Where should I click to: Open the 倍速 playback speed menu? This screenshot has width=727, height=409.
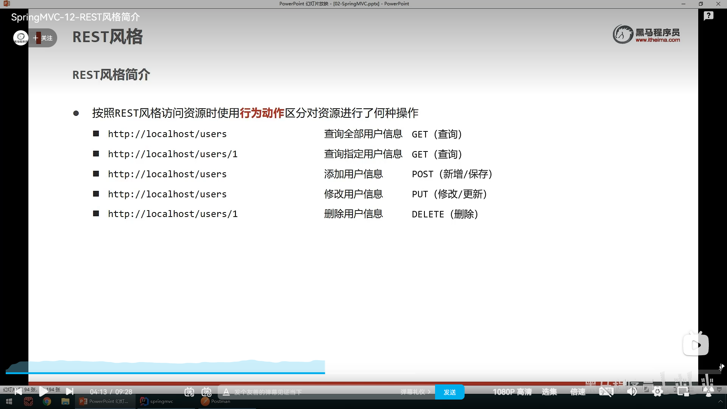[x=578, y=392]
